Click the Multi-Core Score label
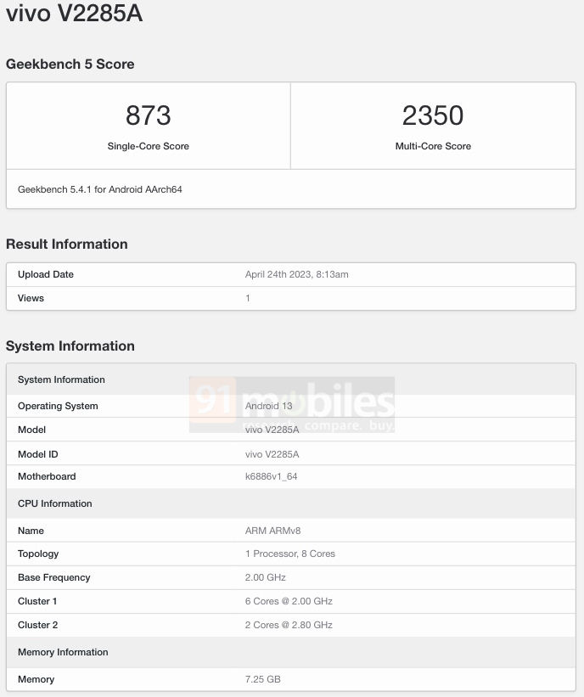This screenshot has width=584, height=697. coord(433,146)
